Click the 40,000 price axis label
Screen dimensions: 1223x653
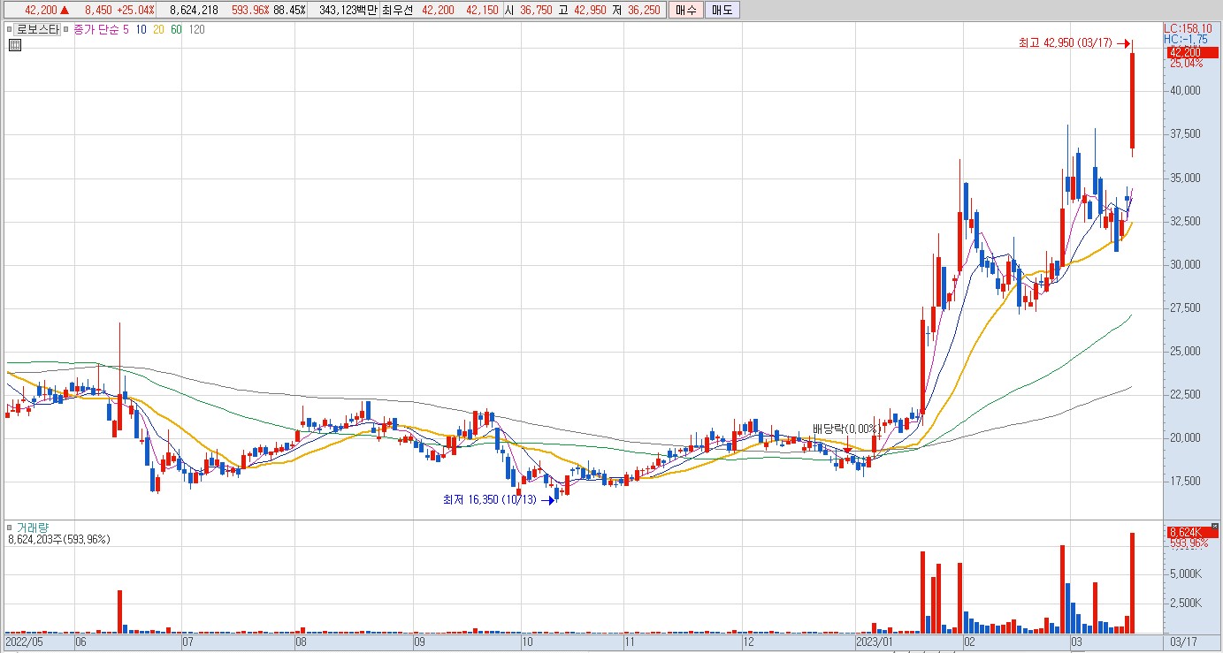[1185, 90]
